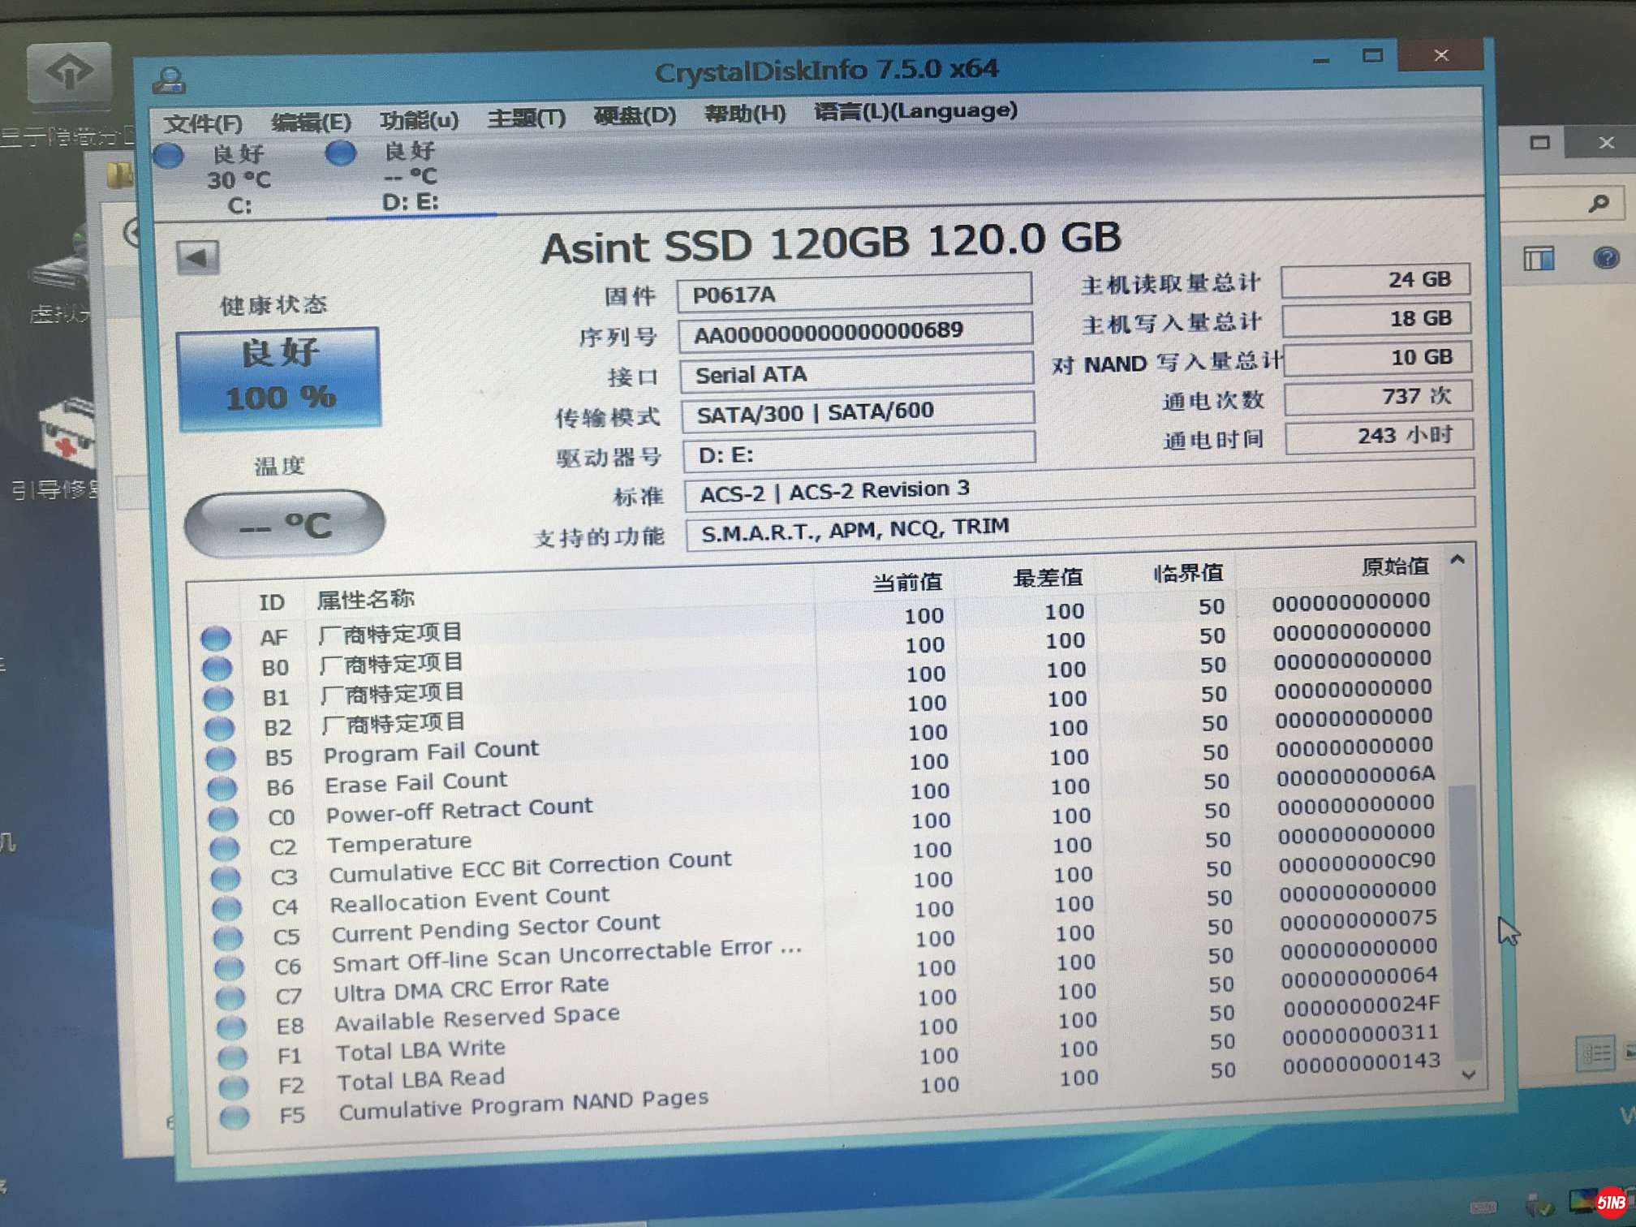Open the 硬盘(D) menu
This screenshot has width=1636, height=1227.
(635, 115)
